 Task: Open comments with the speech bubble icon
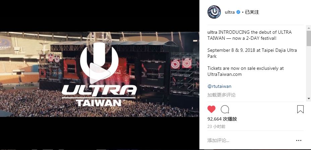[225, 109]
